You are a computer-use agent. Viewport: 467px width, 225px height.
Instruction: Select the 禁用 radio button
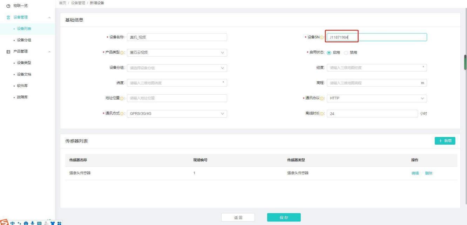pyautogui.click(x=346, y=53)
